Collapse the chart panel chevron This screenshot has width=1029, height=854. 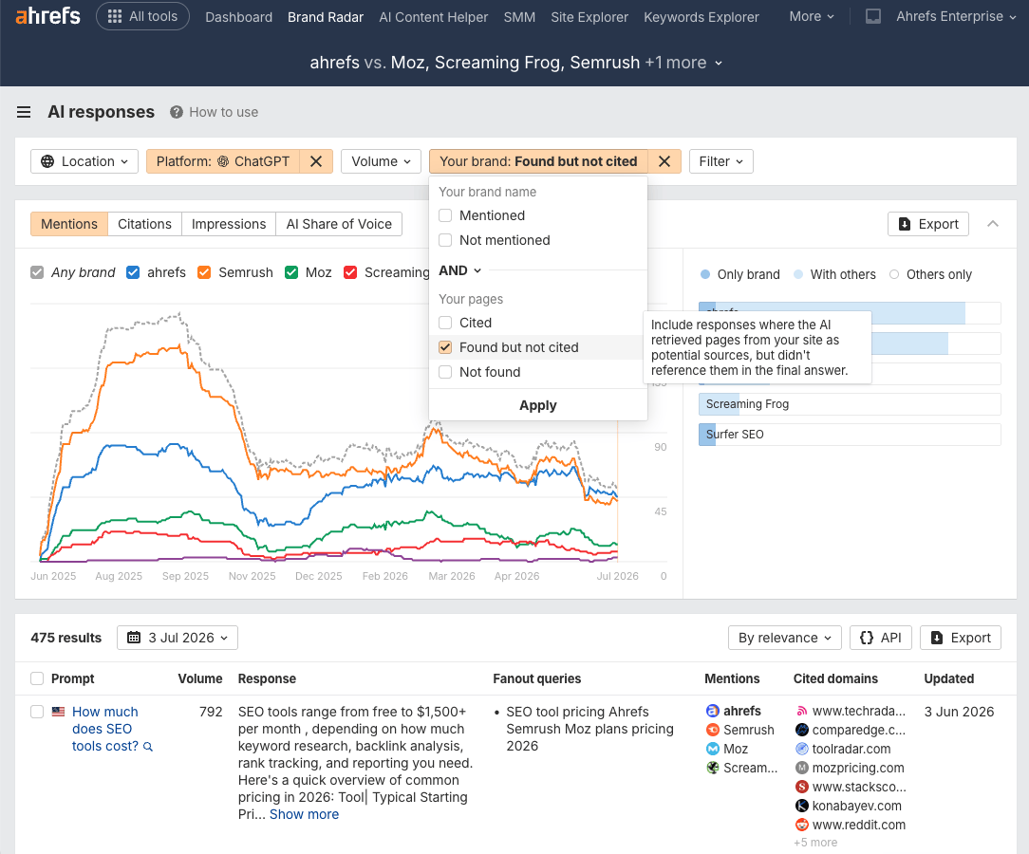[x=993, y=224]
